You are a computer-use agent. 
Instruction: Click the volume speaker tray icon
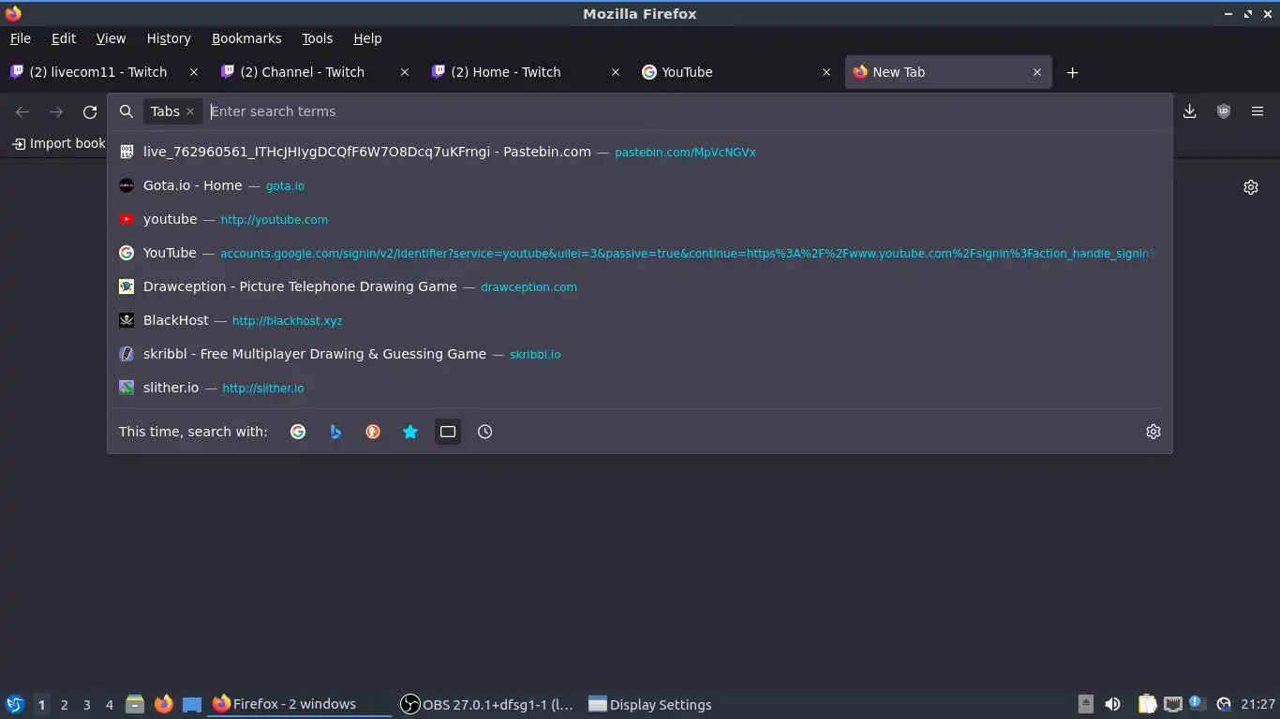pyautogui.click(x=1112, y=704)
